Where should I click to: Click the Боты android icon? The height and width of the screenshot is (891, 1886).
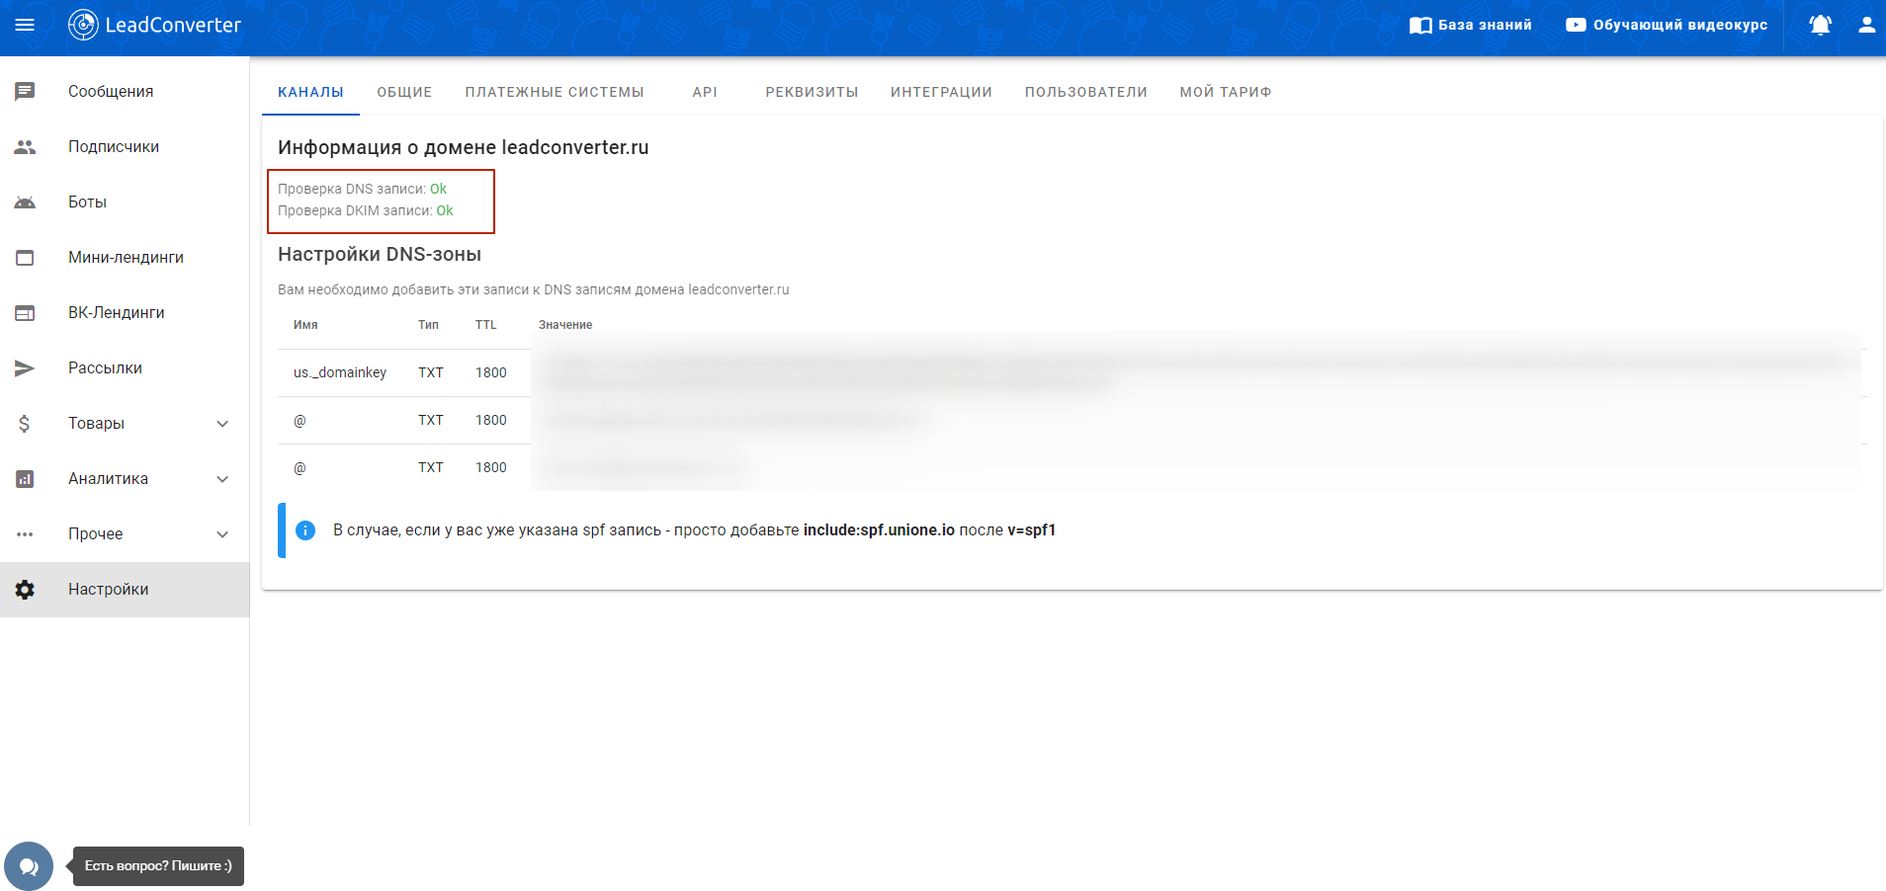[x=25, y=202]
